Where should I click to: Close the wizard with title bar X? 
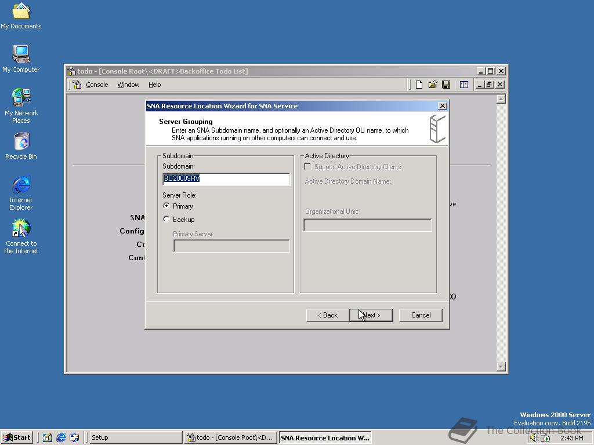(442, 106)
